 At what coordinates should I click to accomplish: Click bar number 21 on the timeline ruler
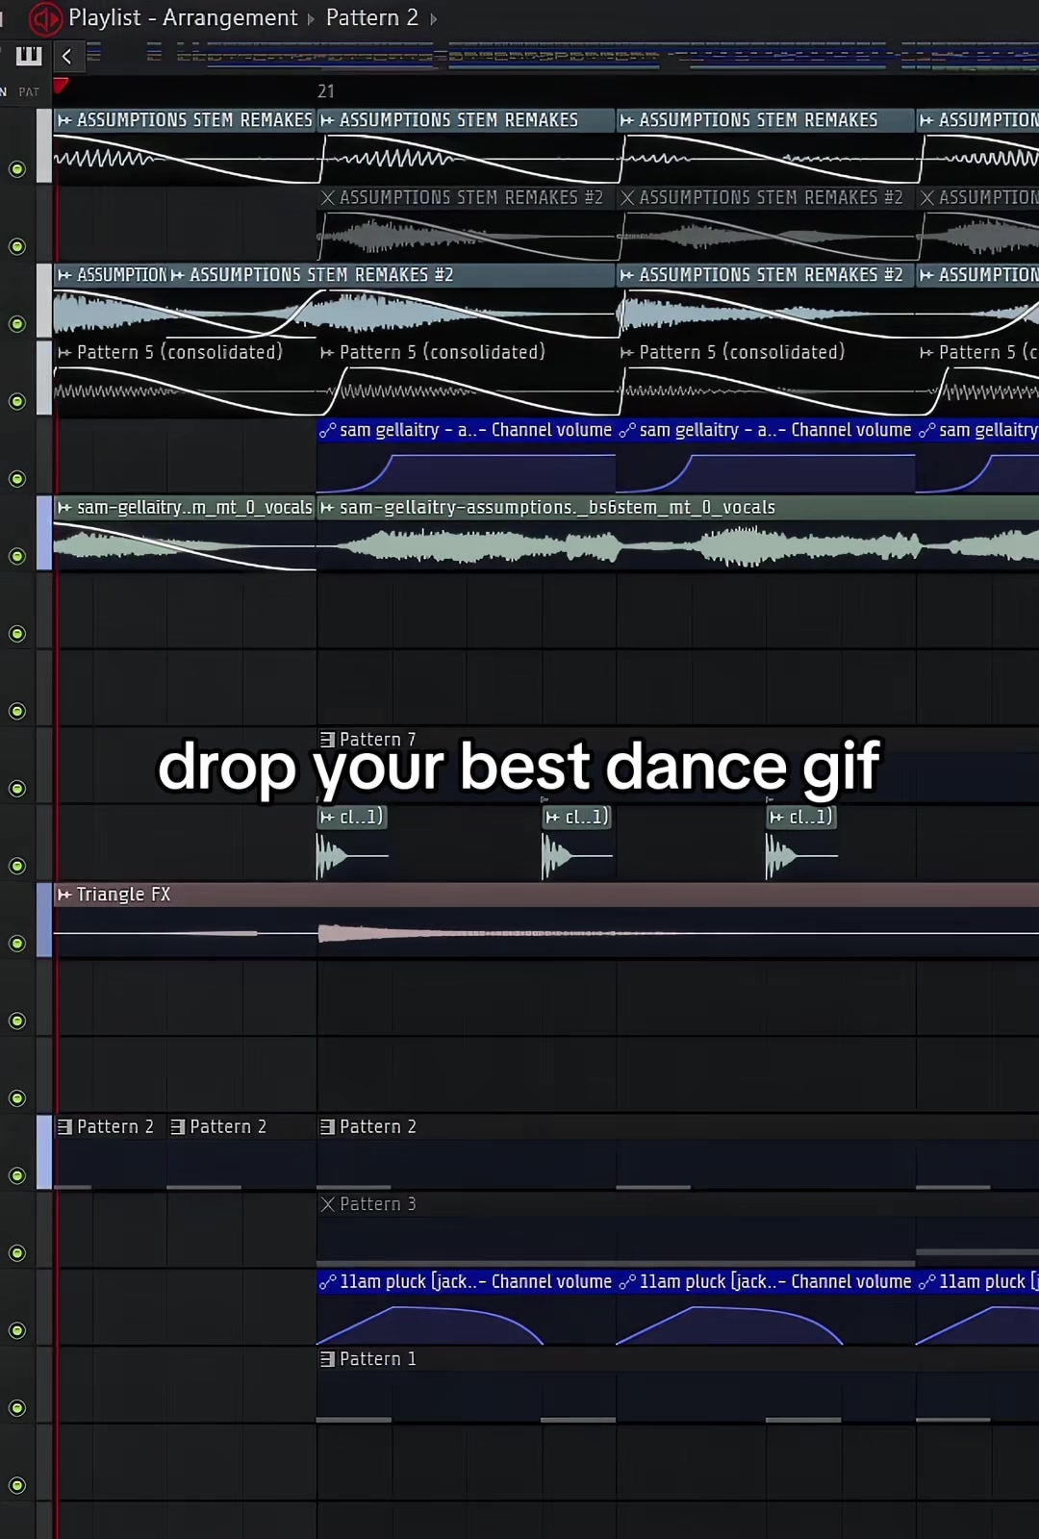pos(326,91)
